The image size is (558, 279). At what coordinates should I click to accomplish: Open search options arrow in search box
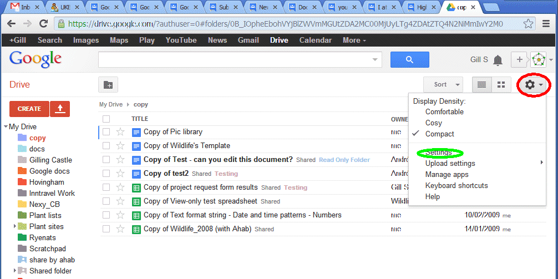click(375, 59)
